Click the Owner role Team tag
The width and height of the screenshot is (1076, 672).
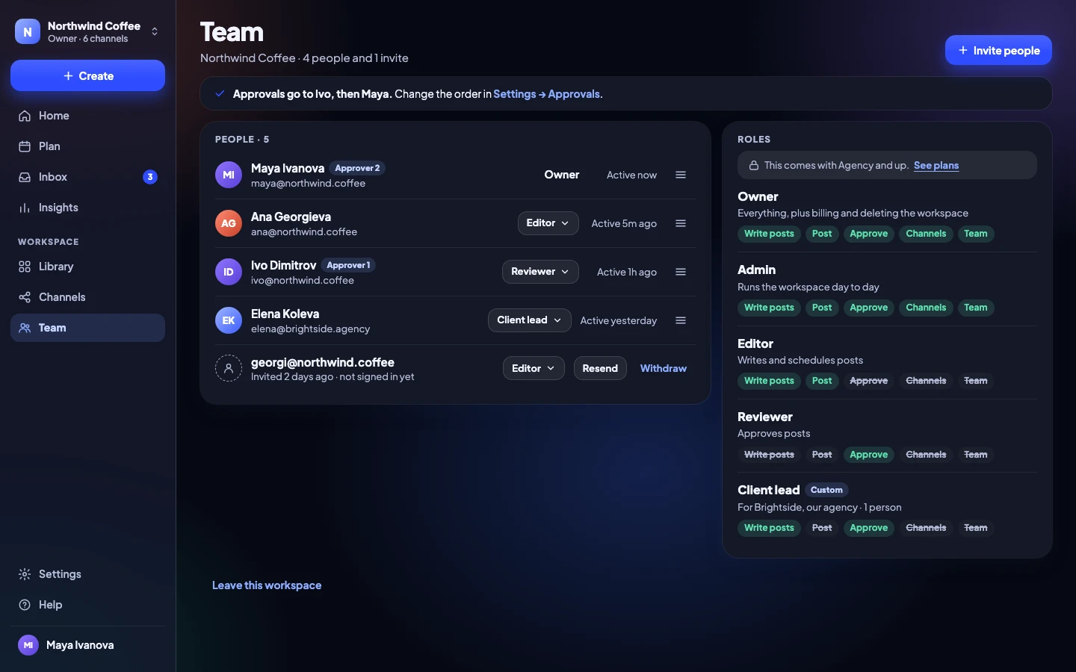tap(975, 234)
